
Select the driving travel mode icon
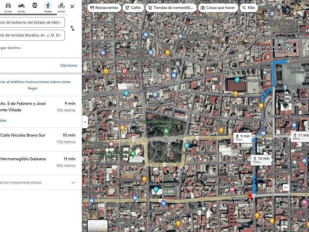pos(8,6)
